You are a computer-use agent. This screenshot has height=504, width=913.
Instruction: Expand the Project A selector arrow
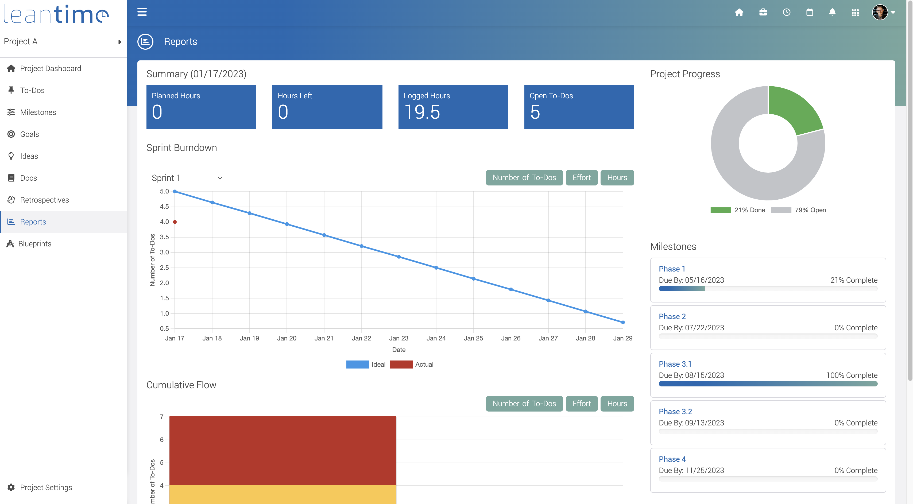pos(119,42)
